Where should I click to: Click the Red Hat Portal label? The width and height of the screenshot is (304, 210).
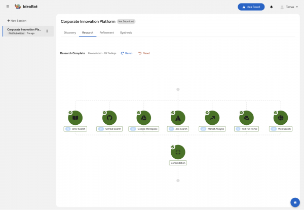coord(246,129)
